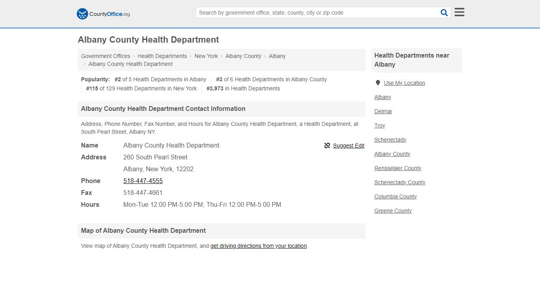
Task: Click #115 of 129 Health Departments ranking
Action: 142,88
